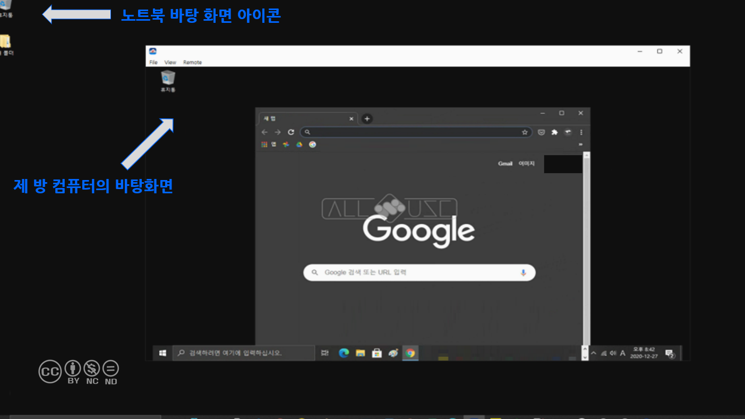Viewport: 745px width, 419px height.
Task: Select the 휴지통 icon on remote desktop
Action: (168, 82)
